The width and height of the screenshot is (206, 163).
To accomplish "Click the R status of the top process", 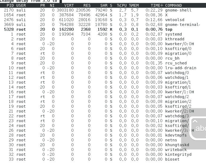I will [111, 29].
